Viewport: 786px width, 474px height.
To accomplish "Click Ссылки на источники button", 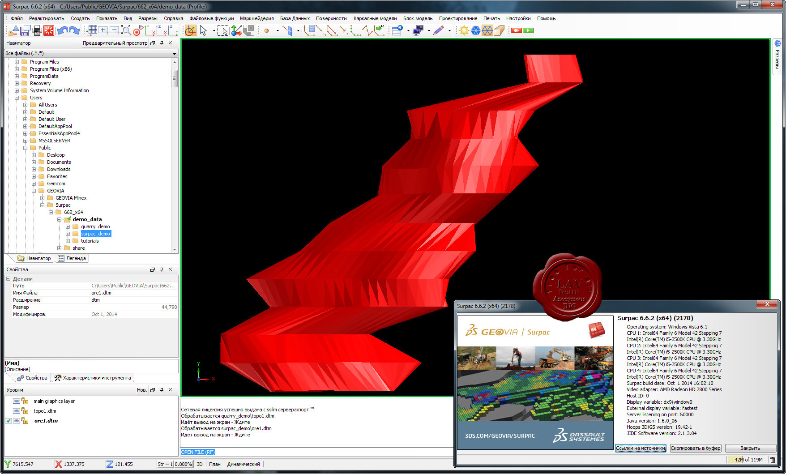I will pyautogui.click(x=641, y=448).
